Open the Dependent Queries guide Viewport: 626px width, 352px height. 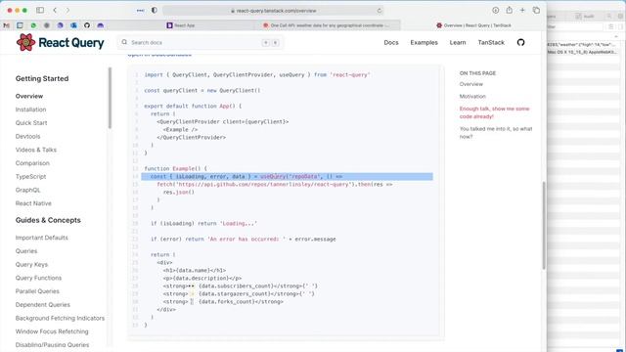tap(43, 304)
